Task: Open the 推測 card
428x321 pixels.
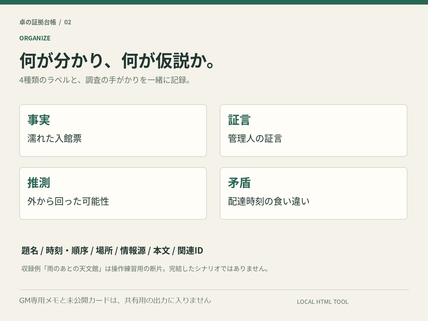Action: [x=113, y=193]
